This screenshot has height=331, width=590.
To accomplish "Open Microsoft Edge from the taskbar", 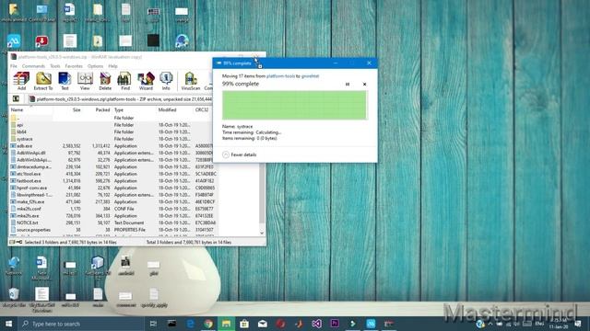I will coord(190,324).
